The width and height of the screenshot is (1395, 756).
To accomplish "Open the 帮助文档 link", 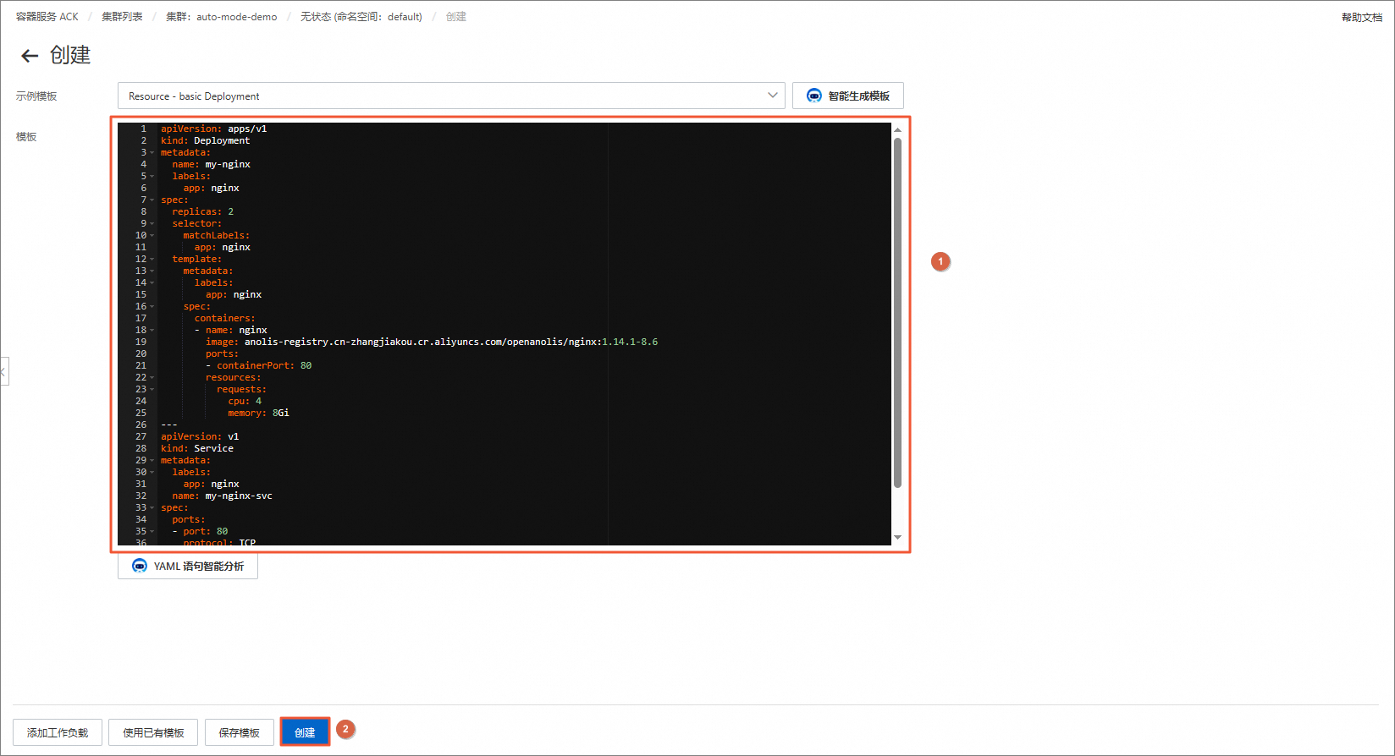I will point(1361,17).
